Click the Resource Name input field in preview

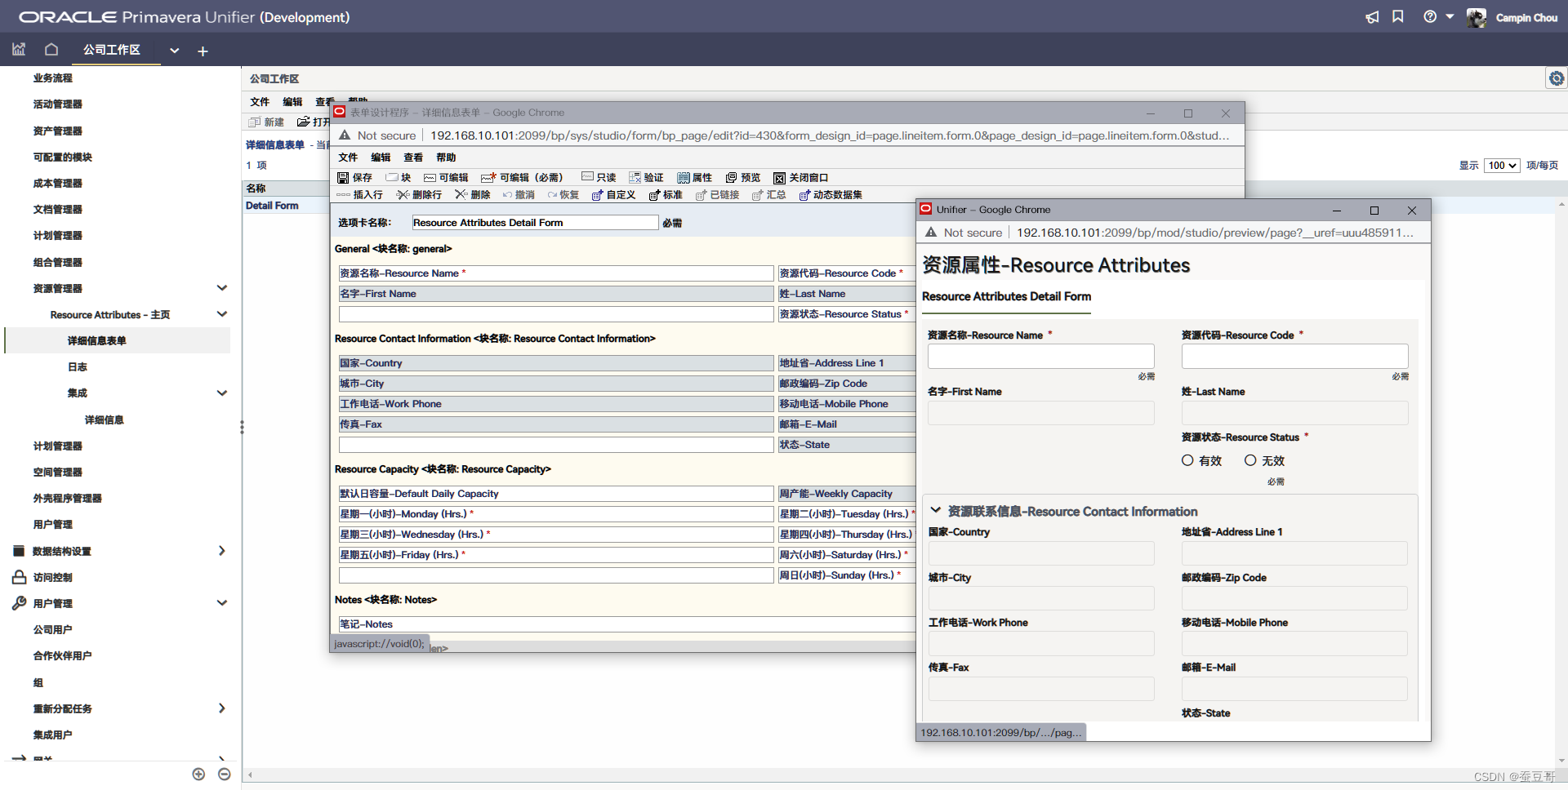1040,355
